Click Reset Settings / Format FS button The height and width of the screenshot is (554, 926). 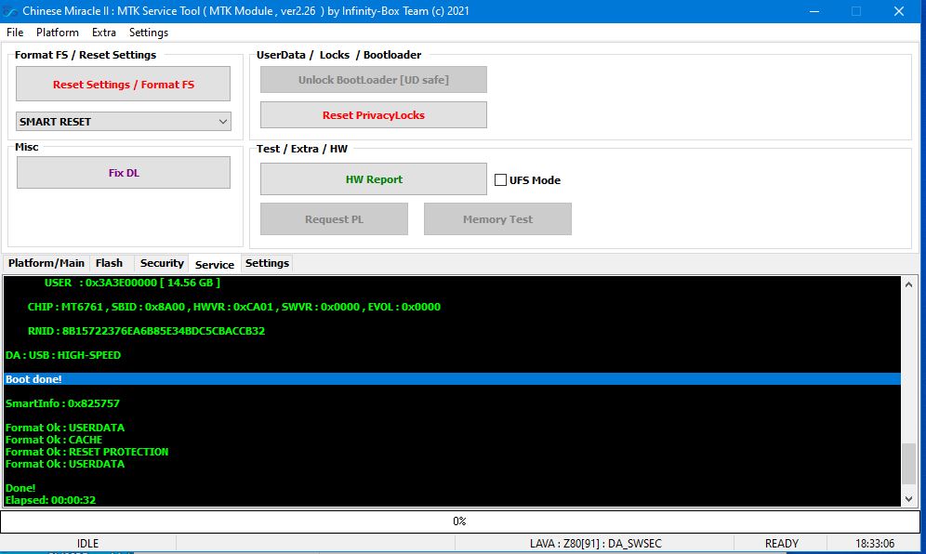[x=124, y=84]
